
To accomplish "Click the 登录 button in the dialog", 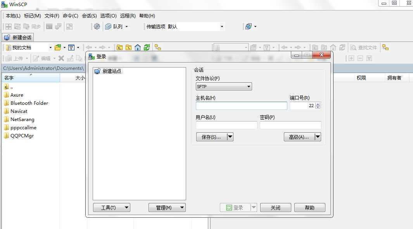I will pos(235,208).
